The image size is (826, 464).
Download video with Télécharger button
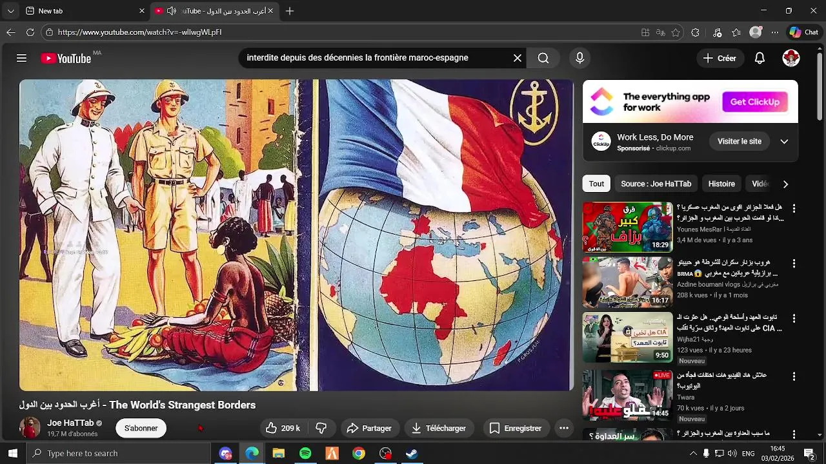tap(439, 428)
